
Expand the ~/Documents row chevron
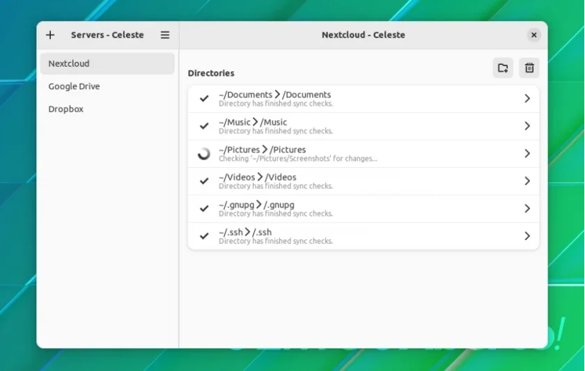pyautogui.click(x=527, y=98)
